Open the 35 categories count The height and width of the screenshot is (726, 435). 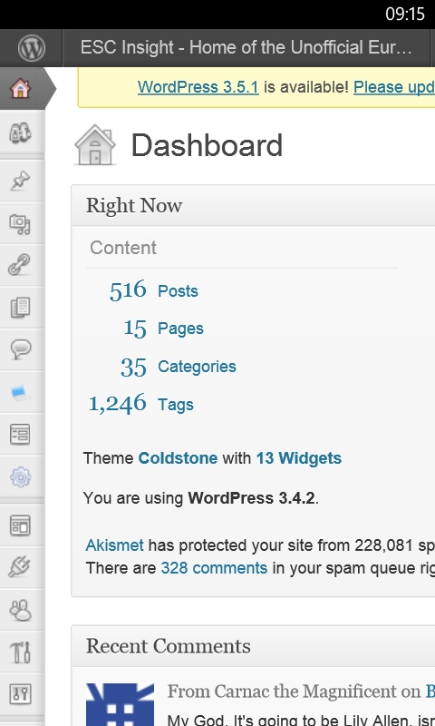pos(133,367)
